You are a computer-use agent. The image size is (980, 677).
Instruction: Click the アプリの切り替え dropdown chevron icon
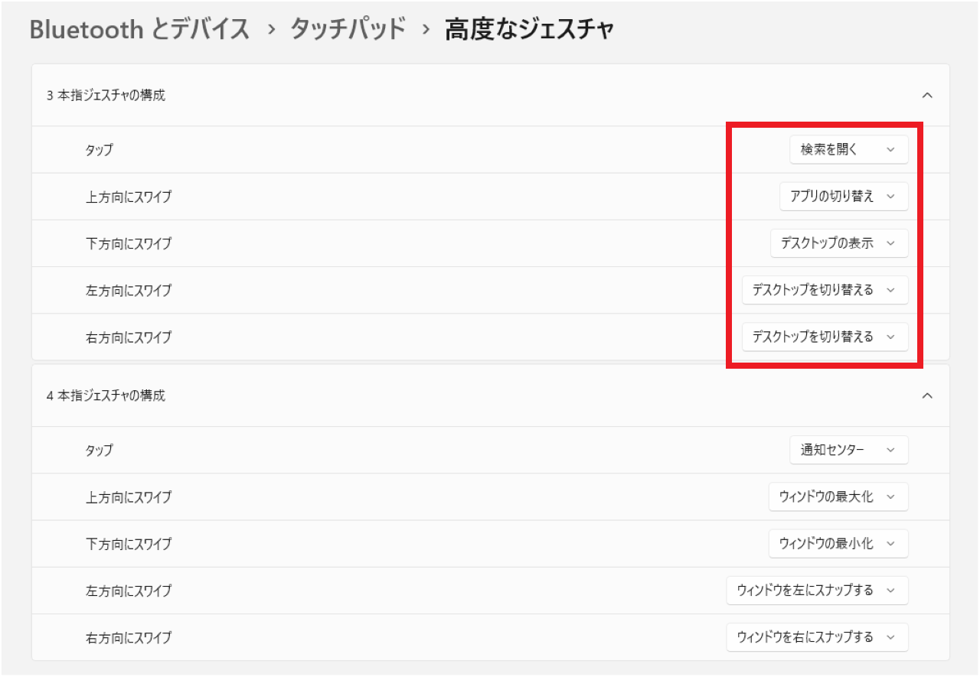coord(890,197)
